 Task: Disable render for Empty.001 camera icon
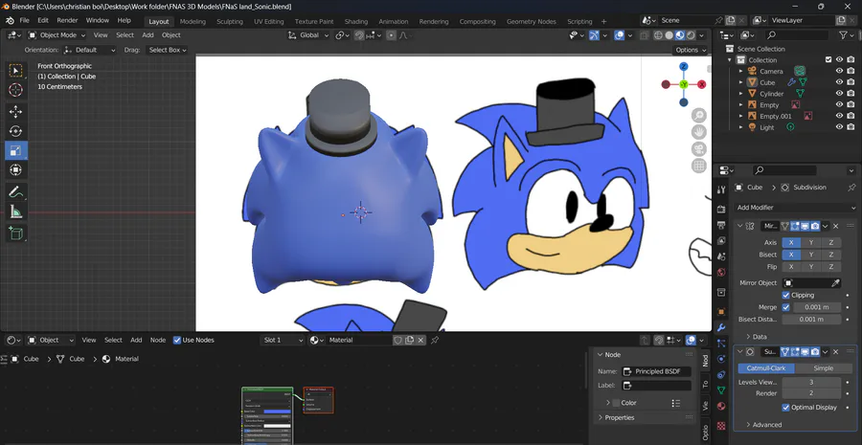(851, 116)
